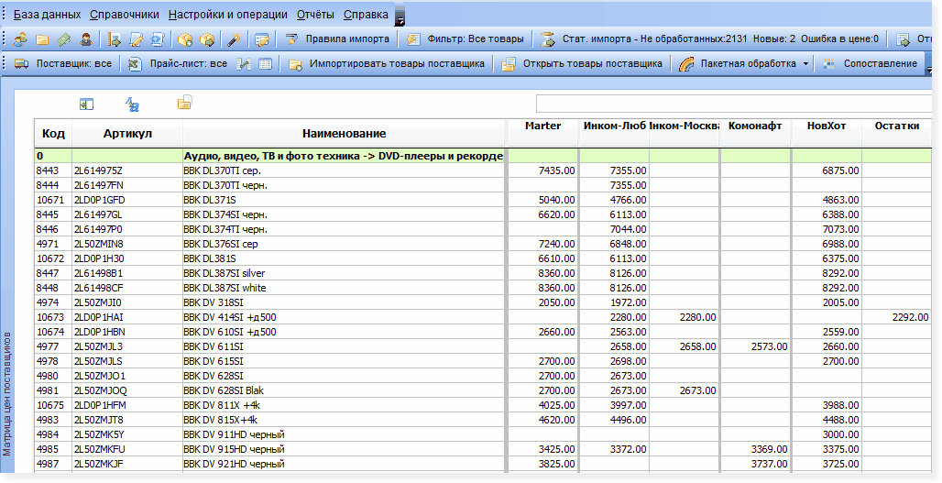Image resolution: width=942 pixels, height=483 pixels.
Task: Open Справочники menu
Action: pos(125,15)
